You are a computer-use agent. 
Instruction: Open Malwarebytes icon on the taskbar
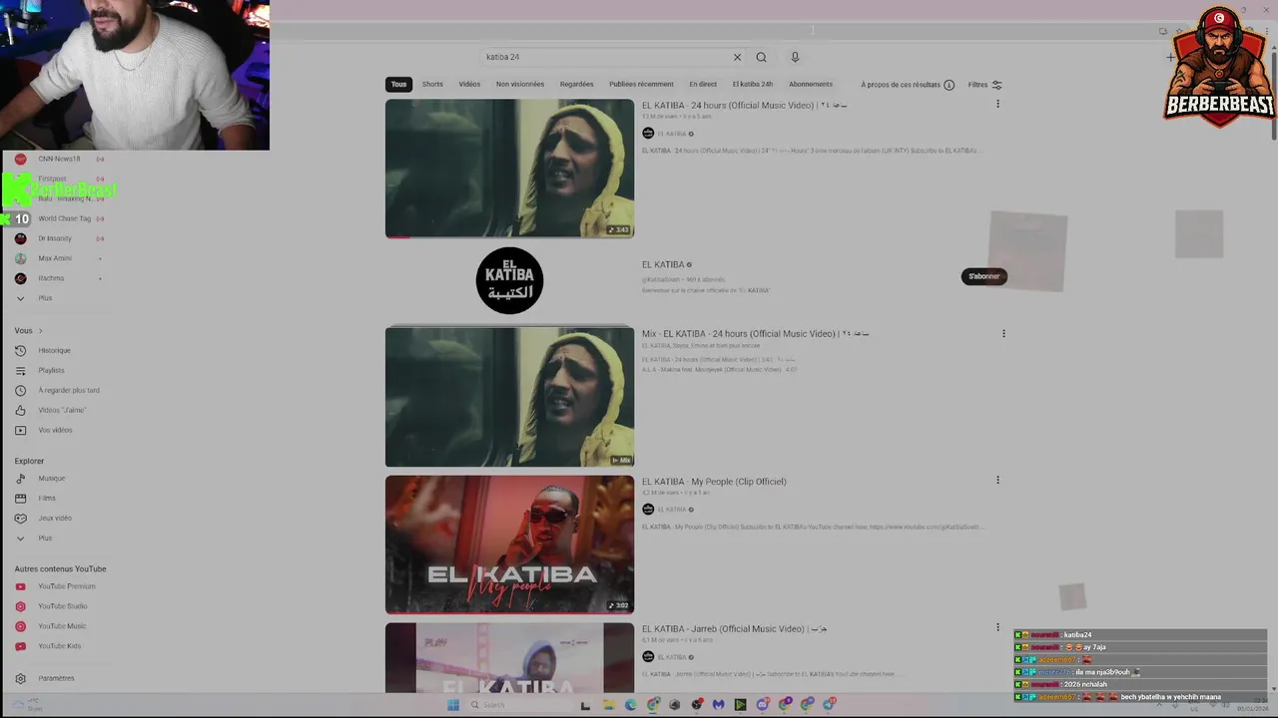pyautogui.click(x=718, y=705)
